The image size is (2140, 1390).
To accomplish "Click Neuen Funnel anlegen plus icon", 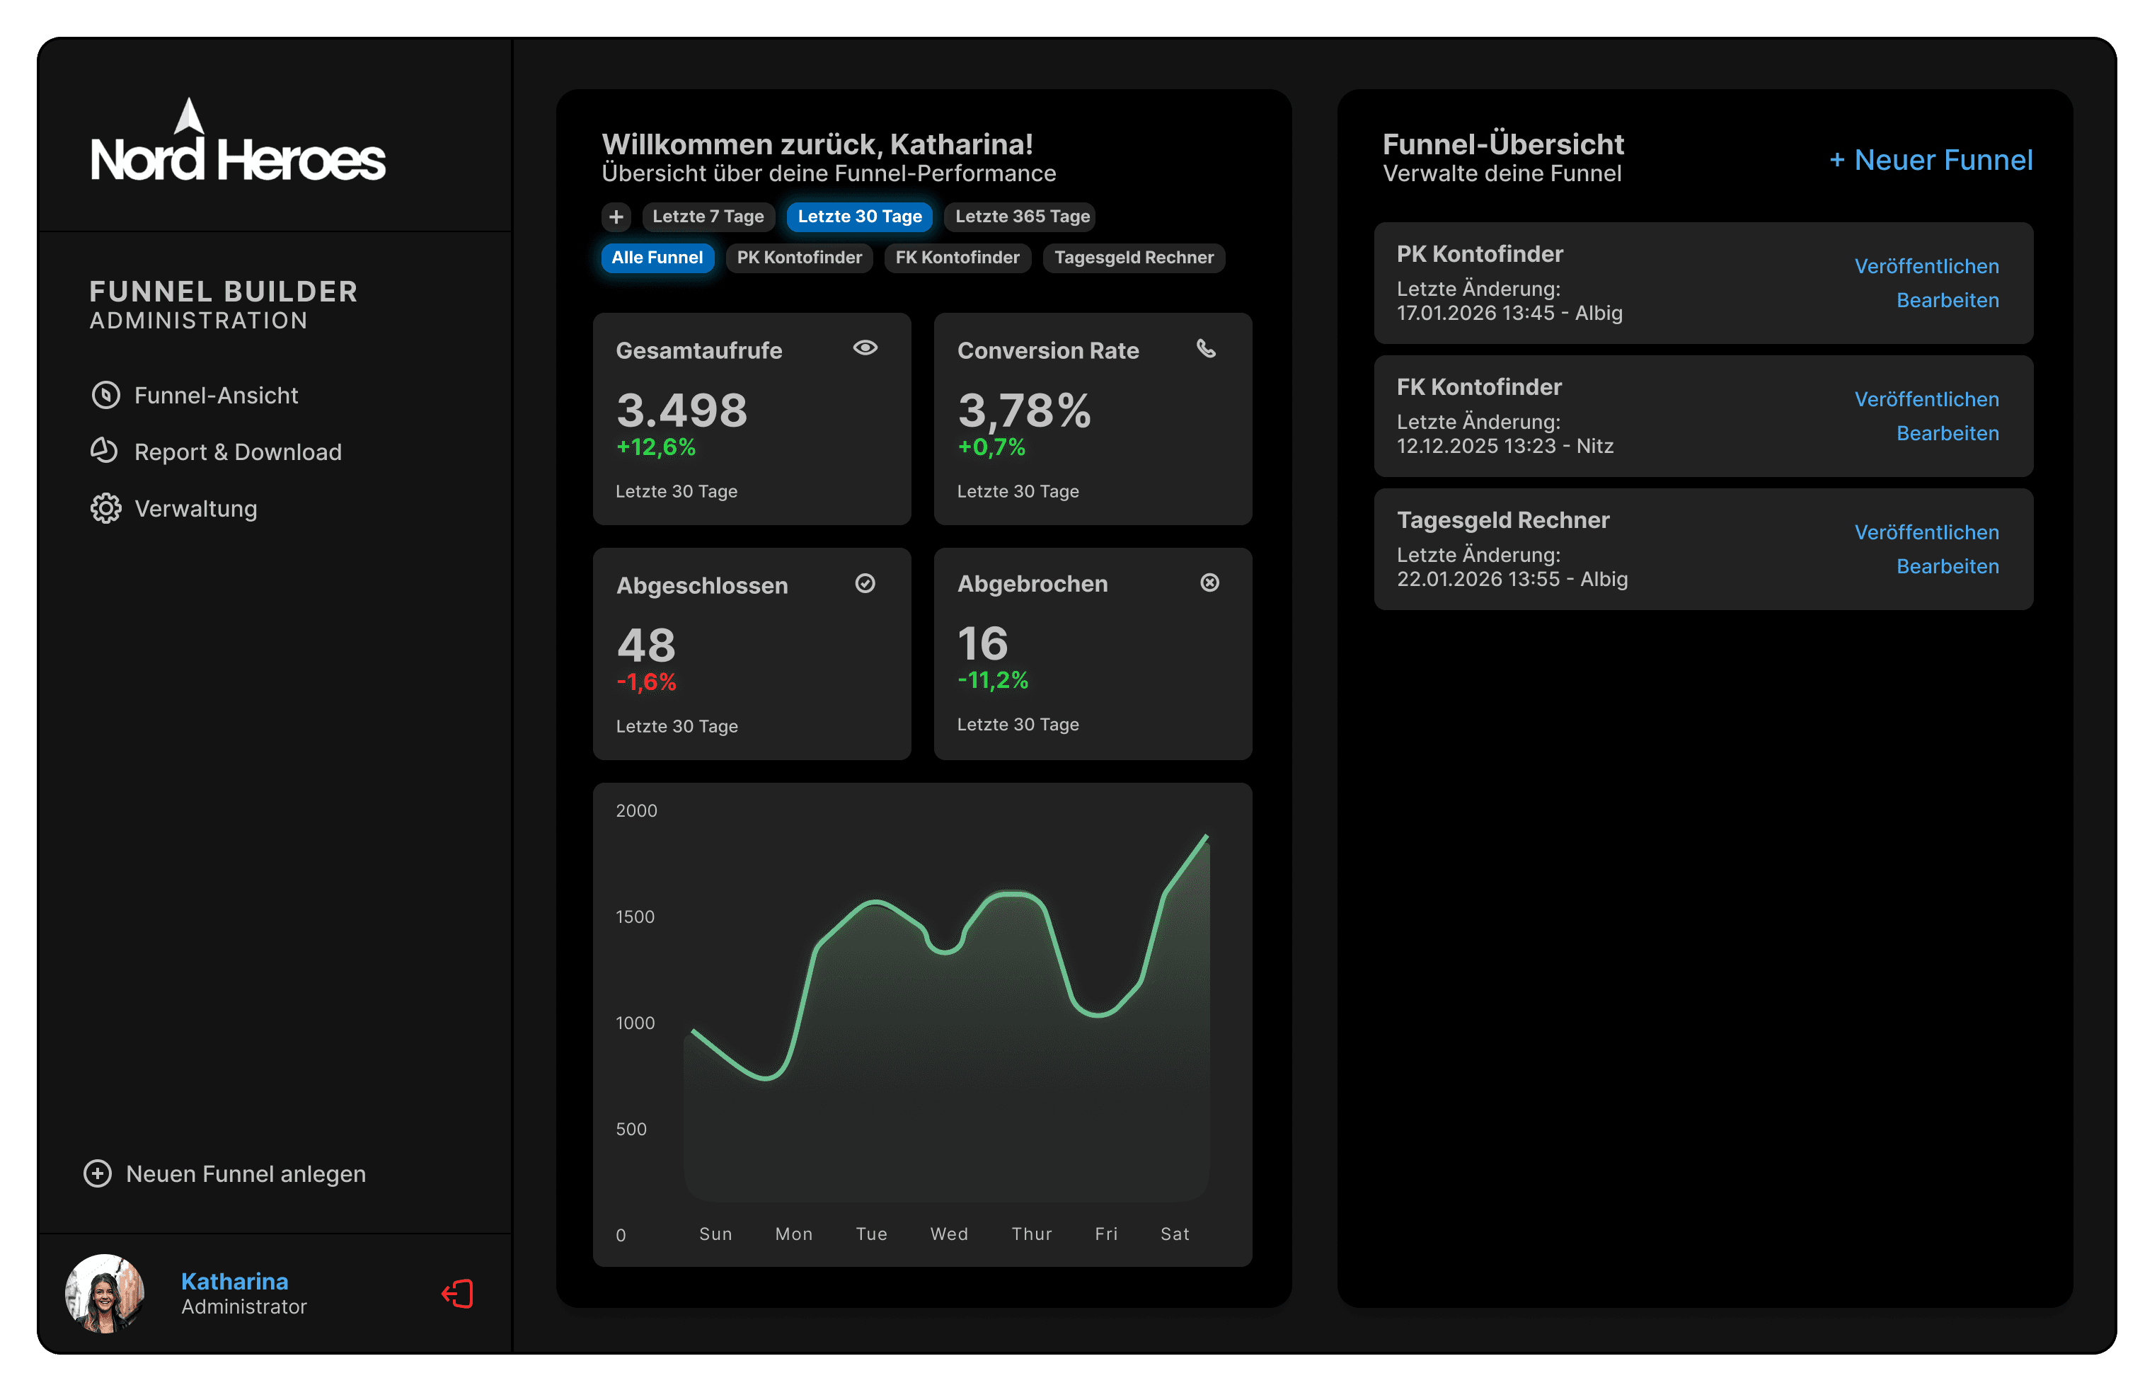I will [98, 1173].
